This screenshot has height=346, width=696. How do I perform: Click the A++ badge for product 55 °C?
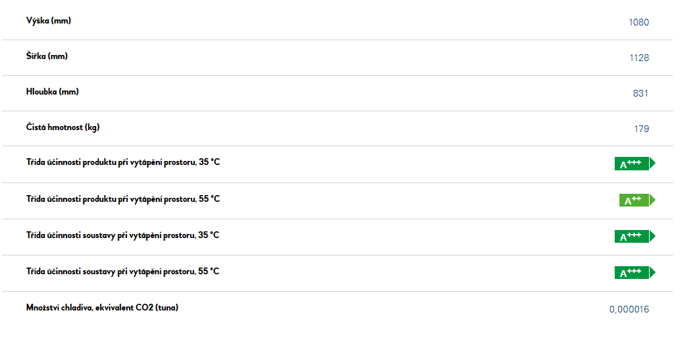coord(638,200)
